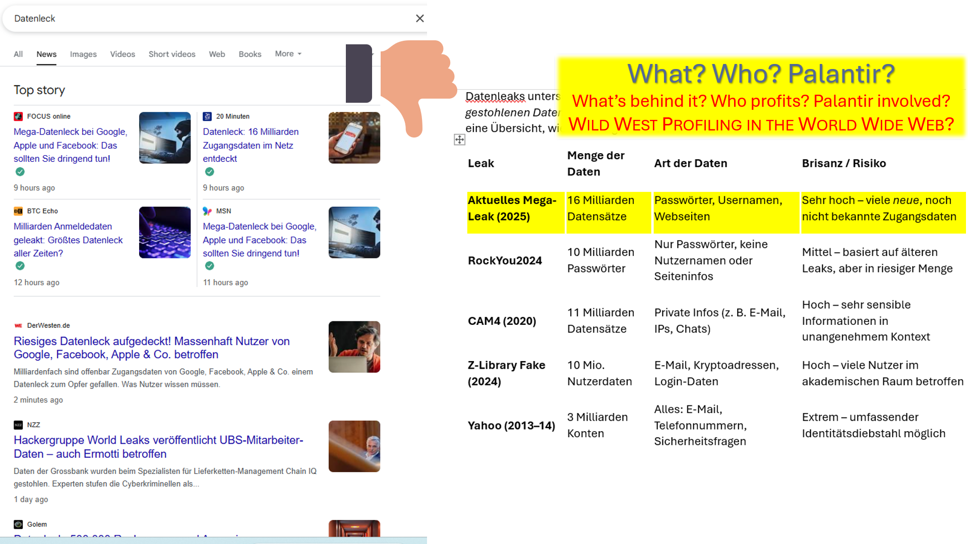The height and width of the screenshot is (544, 968).
Task: Open the Images tab
Action: point(83,54)
